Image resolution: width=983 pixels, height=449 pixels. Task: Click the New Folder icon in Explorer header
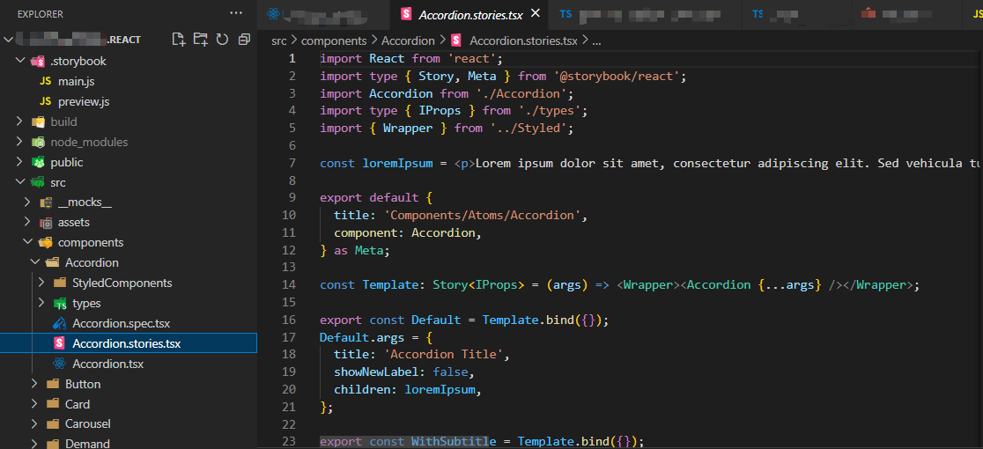(201, 40)
